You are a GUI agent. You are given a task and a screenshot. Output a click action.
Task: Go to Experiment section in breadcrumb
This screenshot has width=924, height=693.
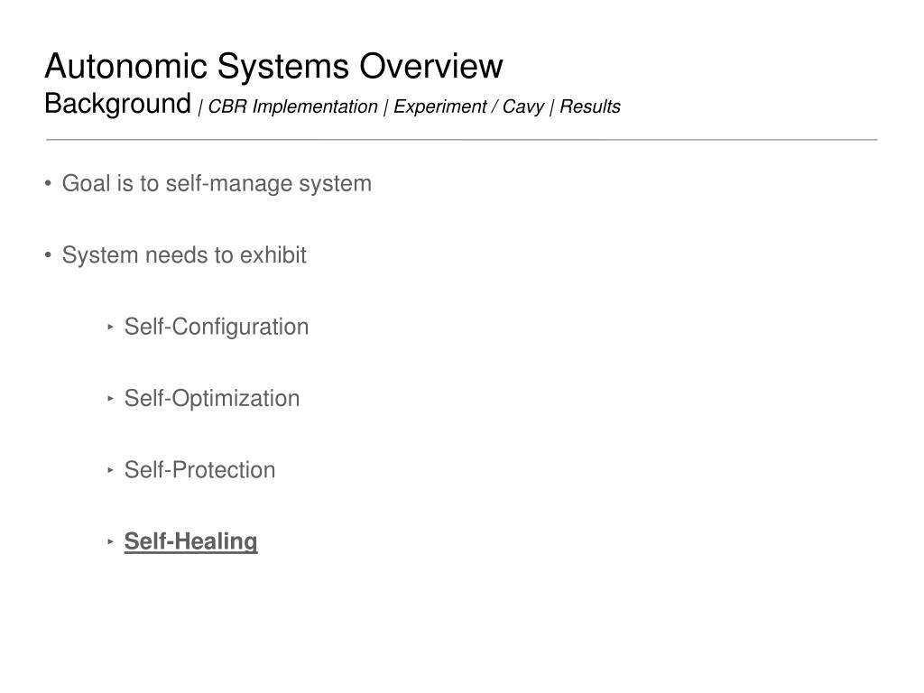[440, 106]
